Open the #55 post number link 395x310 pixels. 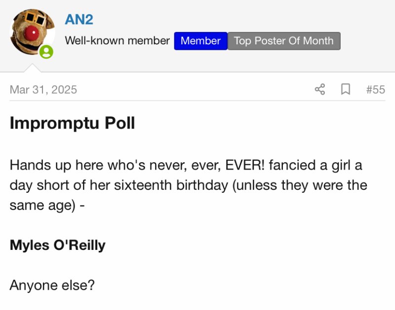click(375, 90)
